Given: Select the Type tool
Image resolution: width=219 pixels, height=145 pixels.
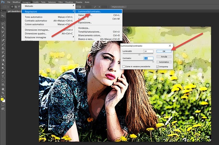Looking at the screenshot, I should click(3, 77).
